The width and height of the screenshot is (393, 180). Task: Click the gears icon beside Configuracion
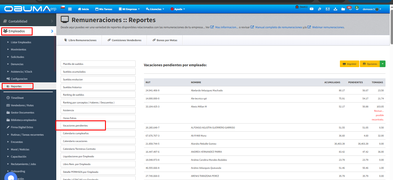[x=8, y=79]
